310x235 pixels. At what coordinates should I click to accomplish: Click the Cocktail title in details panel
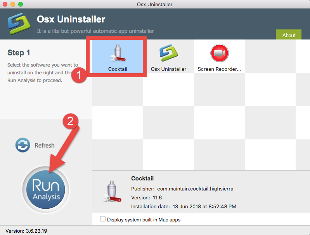tap(142, 178)
